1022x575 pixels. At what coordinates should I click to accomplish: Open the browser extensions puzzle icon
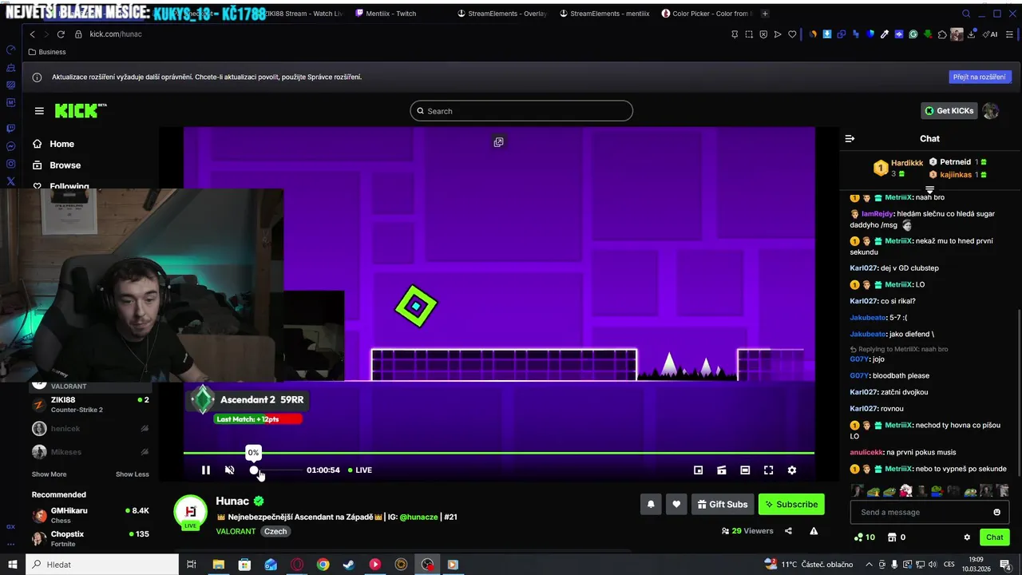[x=942, y=34]
